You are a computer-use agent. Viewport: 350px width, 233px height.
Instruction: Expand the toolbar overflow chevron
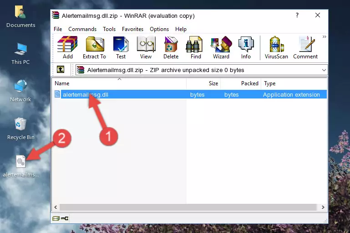pyautogui.click(x=325, y=36)
